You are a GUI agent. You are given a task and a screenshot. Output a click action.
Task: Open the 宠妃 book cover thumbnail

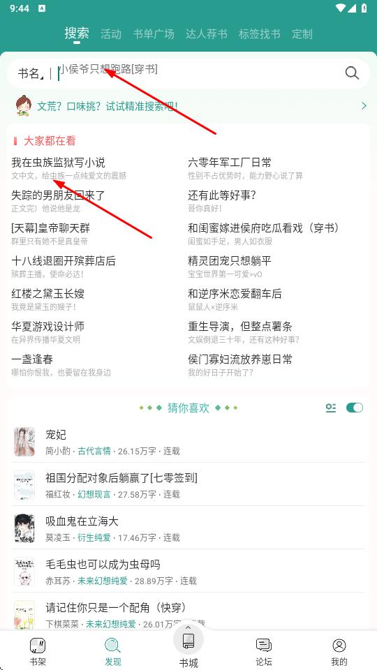pos(24,442)
